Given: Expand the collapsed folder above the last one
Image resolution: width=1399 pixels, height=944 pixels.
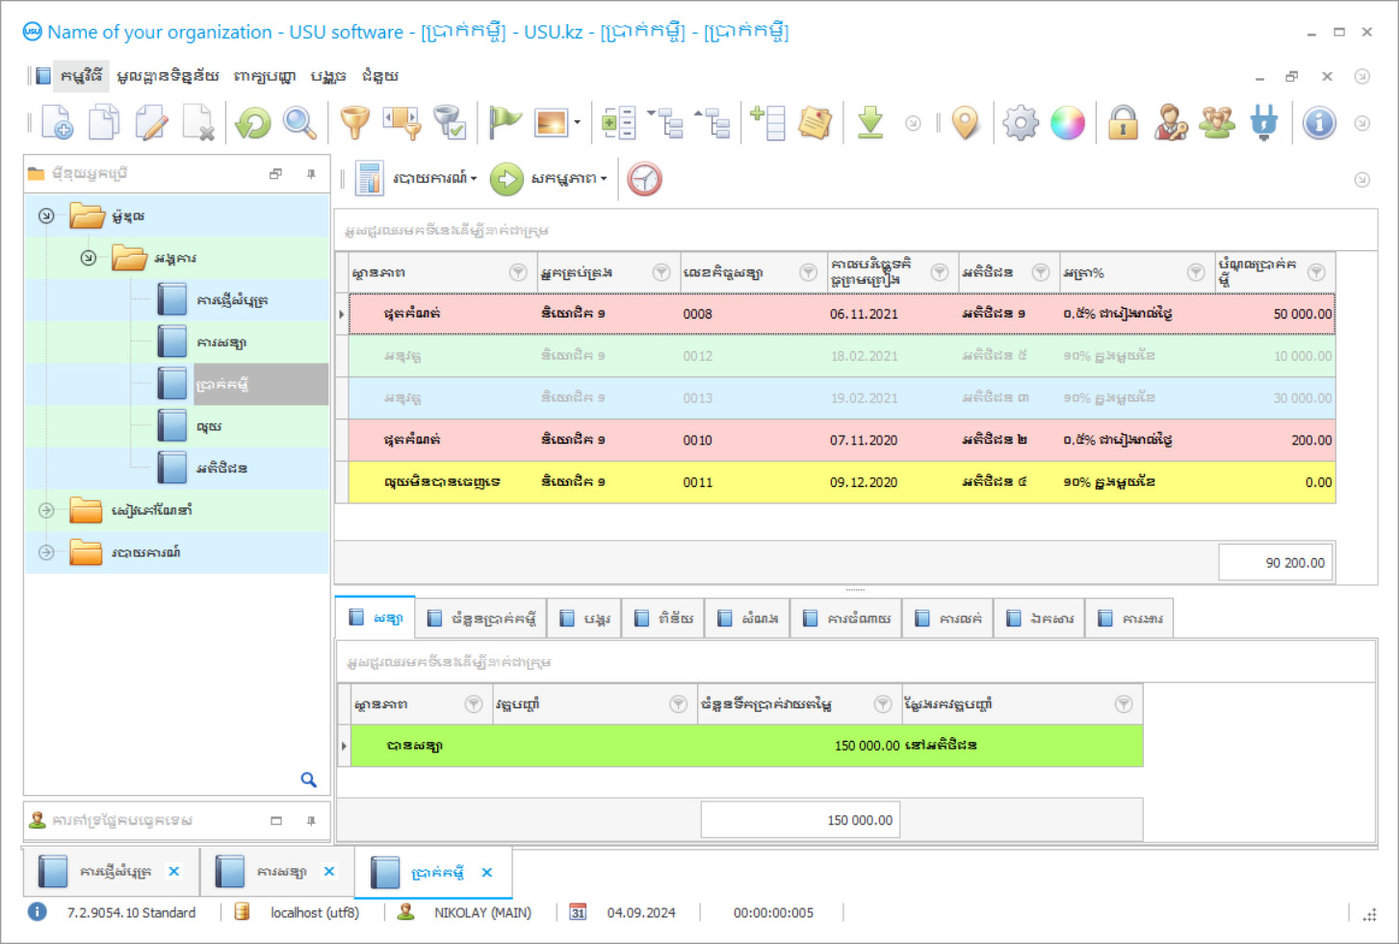Looking at the screenshot, I should [x=46, y=510].
